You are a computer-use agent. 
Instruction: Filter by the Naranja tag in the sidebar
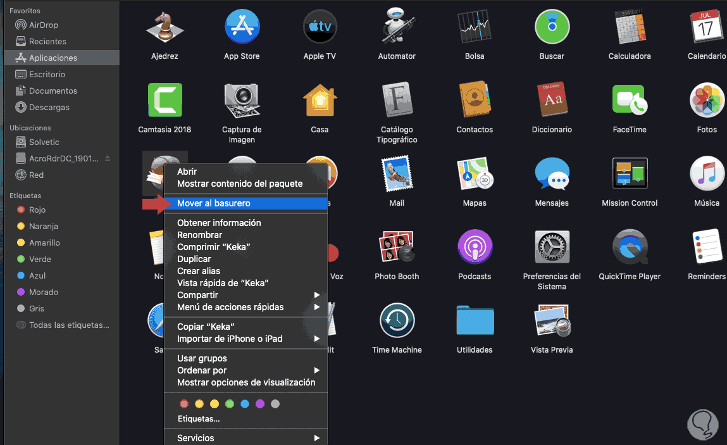[61, 226]
